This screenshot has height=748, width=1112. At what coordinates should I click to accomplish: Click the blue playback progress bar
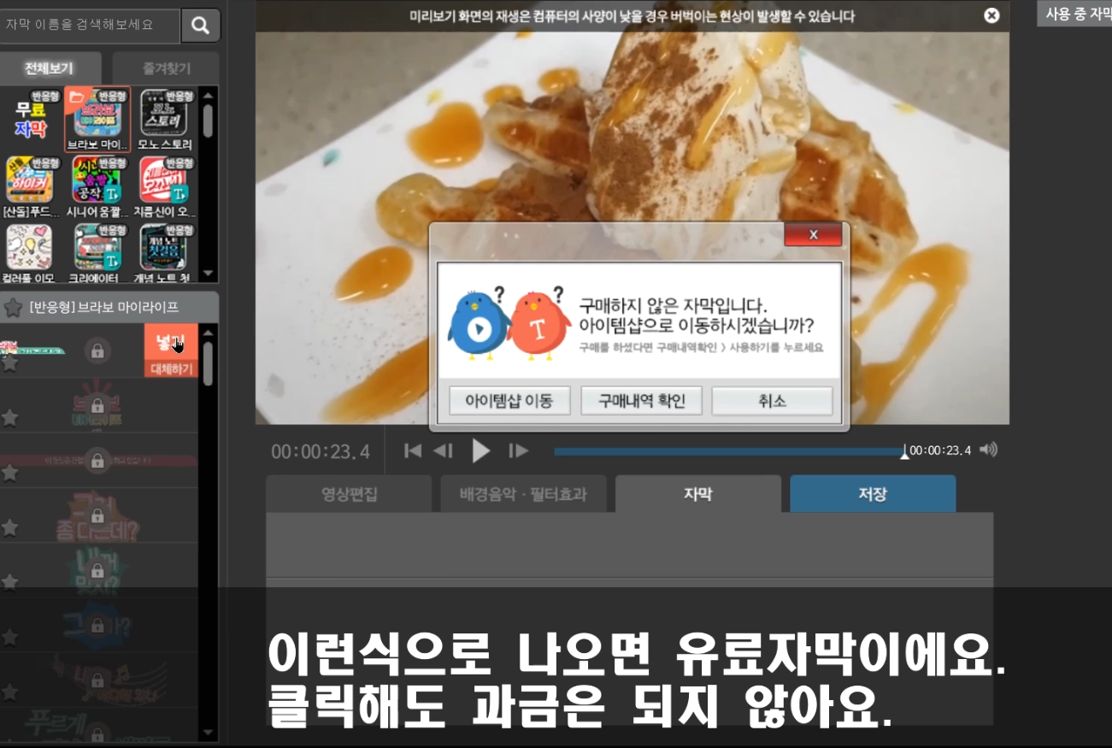[x=729, y=451]
